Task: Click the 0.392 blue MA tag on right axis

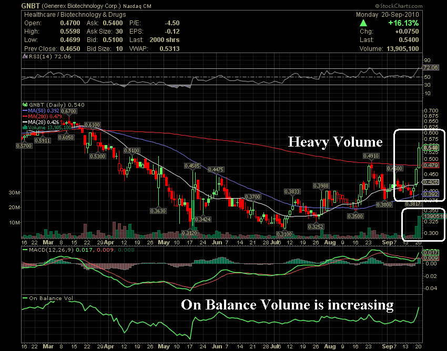Action: click(431, 194)
